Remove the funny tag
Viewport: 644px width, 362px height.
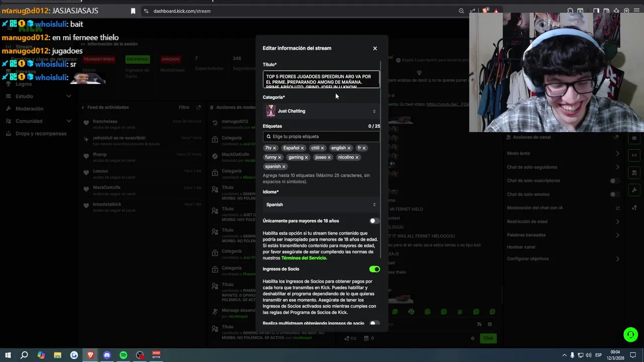[x=280, y=157]
